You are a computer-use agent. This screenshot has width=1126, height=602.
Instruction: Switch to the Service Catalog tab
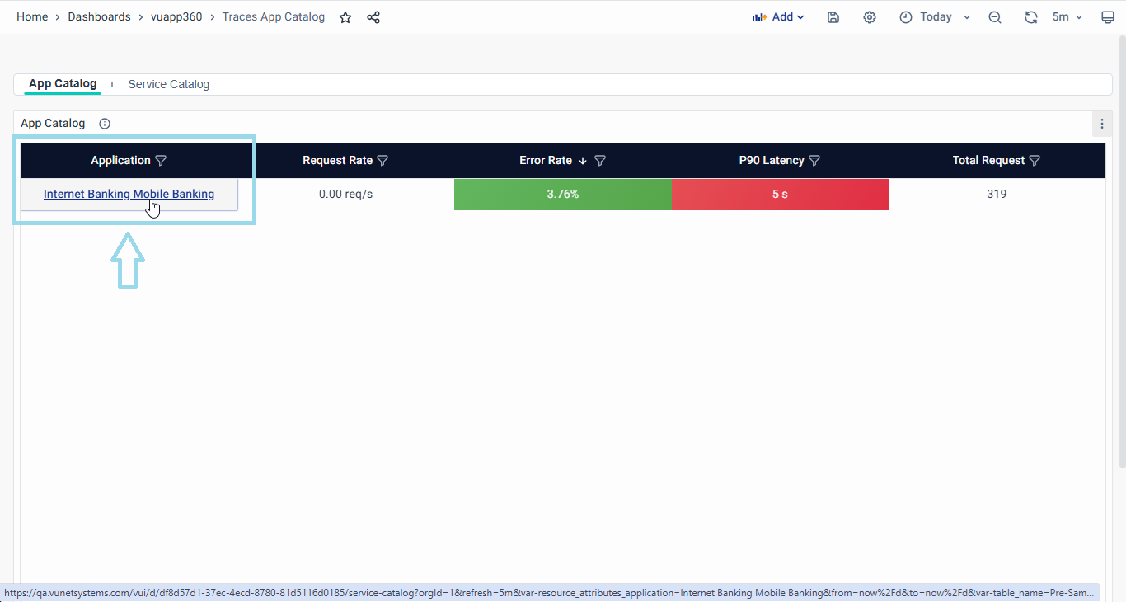169,84
